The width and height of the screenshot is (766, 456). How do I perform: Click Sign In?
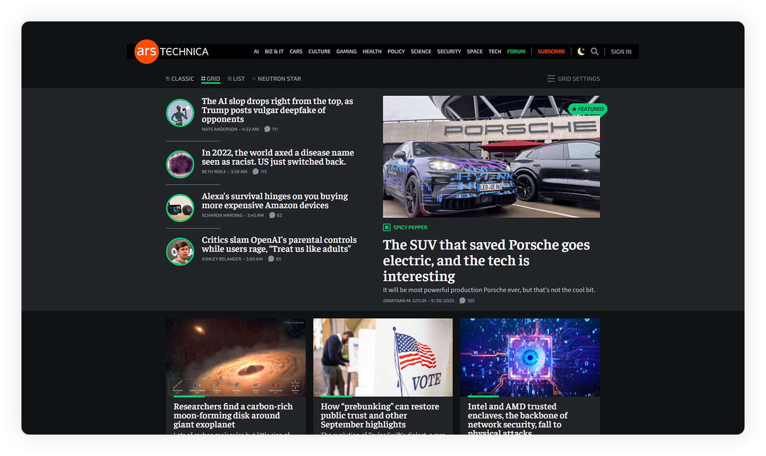(x=621, y=52)
